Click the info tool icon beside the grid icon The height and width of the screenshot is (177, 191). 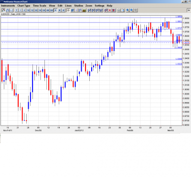[x=76, y=10]
